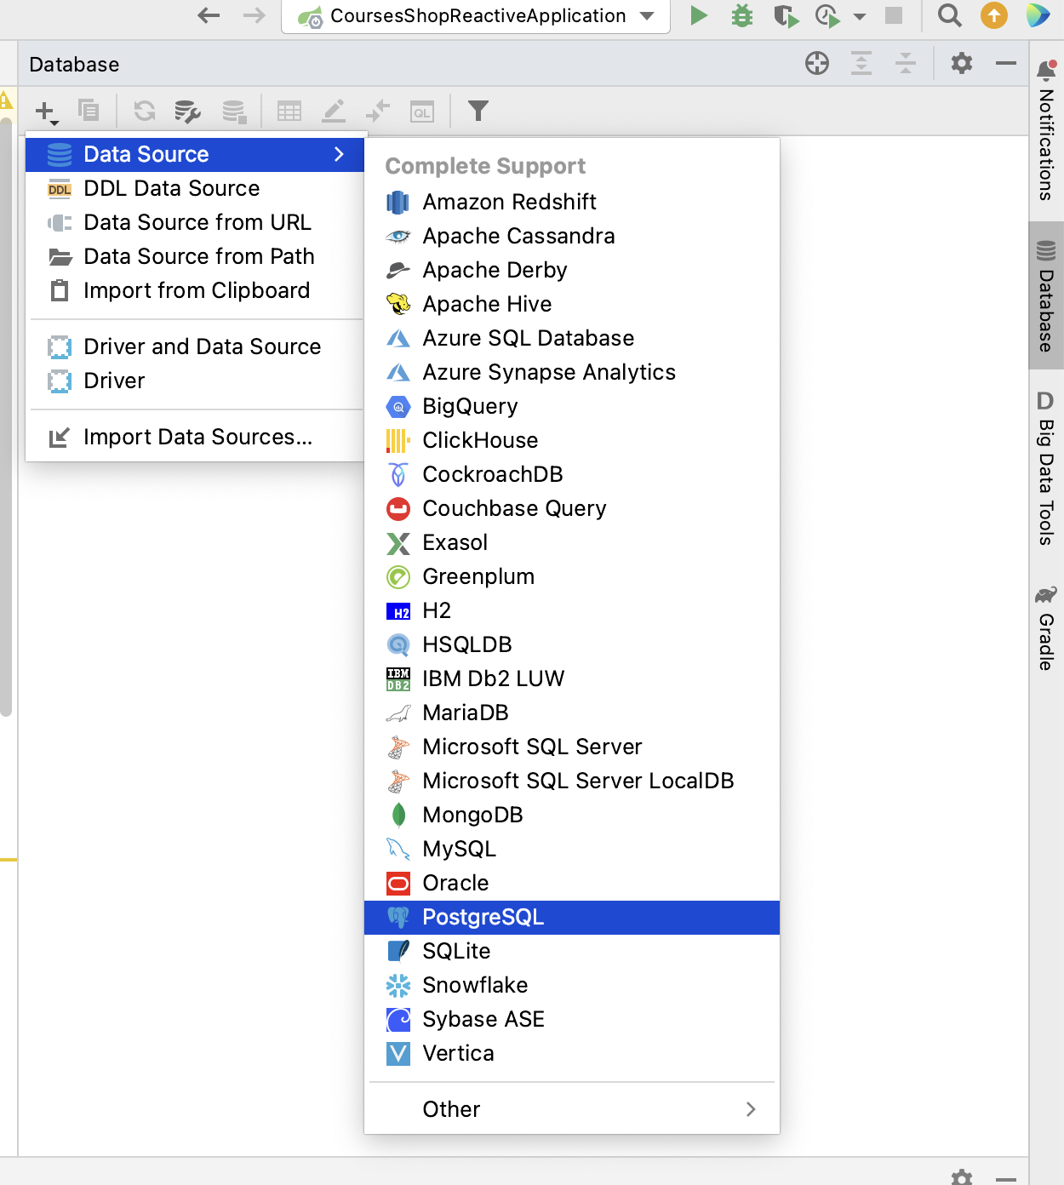Viewport: 1064px width, 1185px height.
Task: Click the Expand All icon in Database header
Action: (861, 64)
